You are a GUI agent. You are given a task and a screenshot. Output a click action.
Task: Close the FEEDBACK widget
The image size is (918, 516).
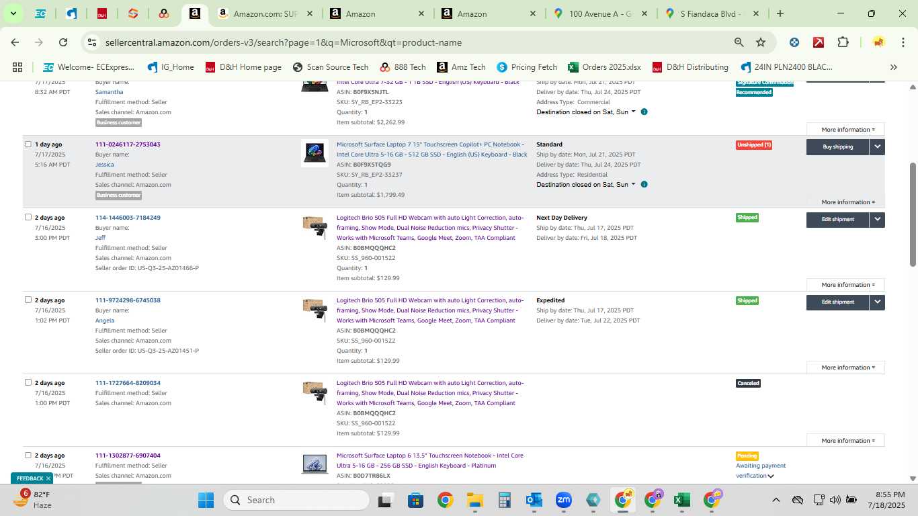tap(48, 478)
